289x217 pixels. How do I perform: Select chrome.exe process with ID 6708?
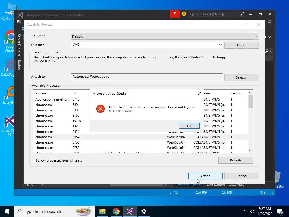tap(141, 142)
